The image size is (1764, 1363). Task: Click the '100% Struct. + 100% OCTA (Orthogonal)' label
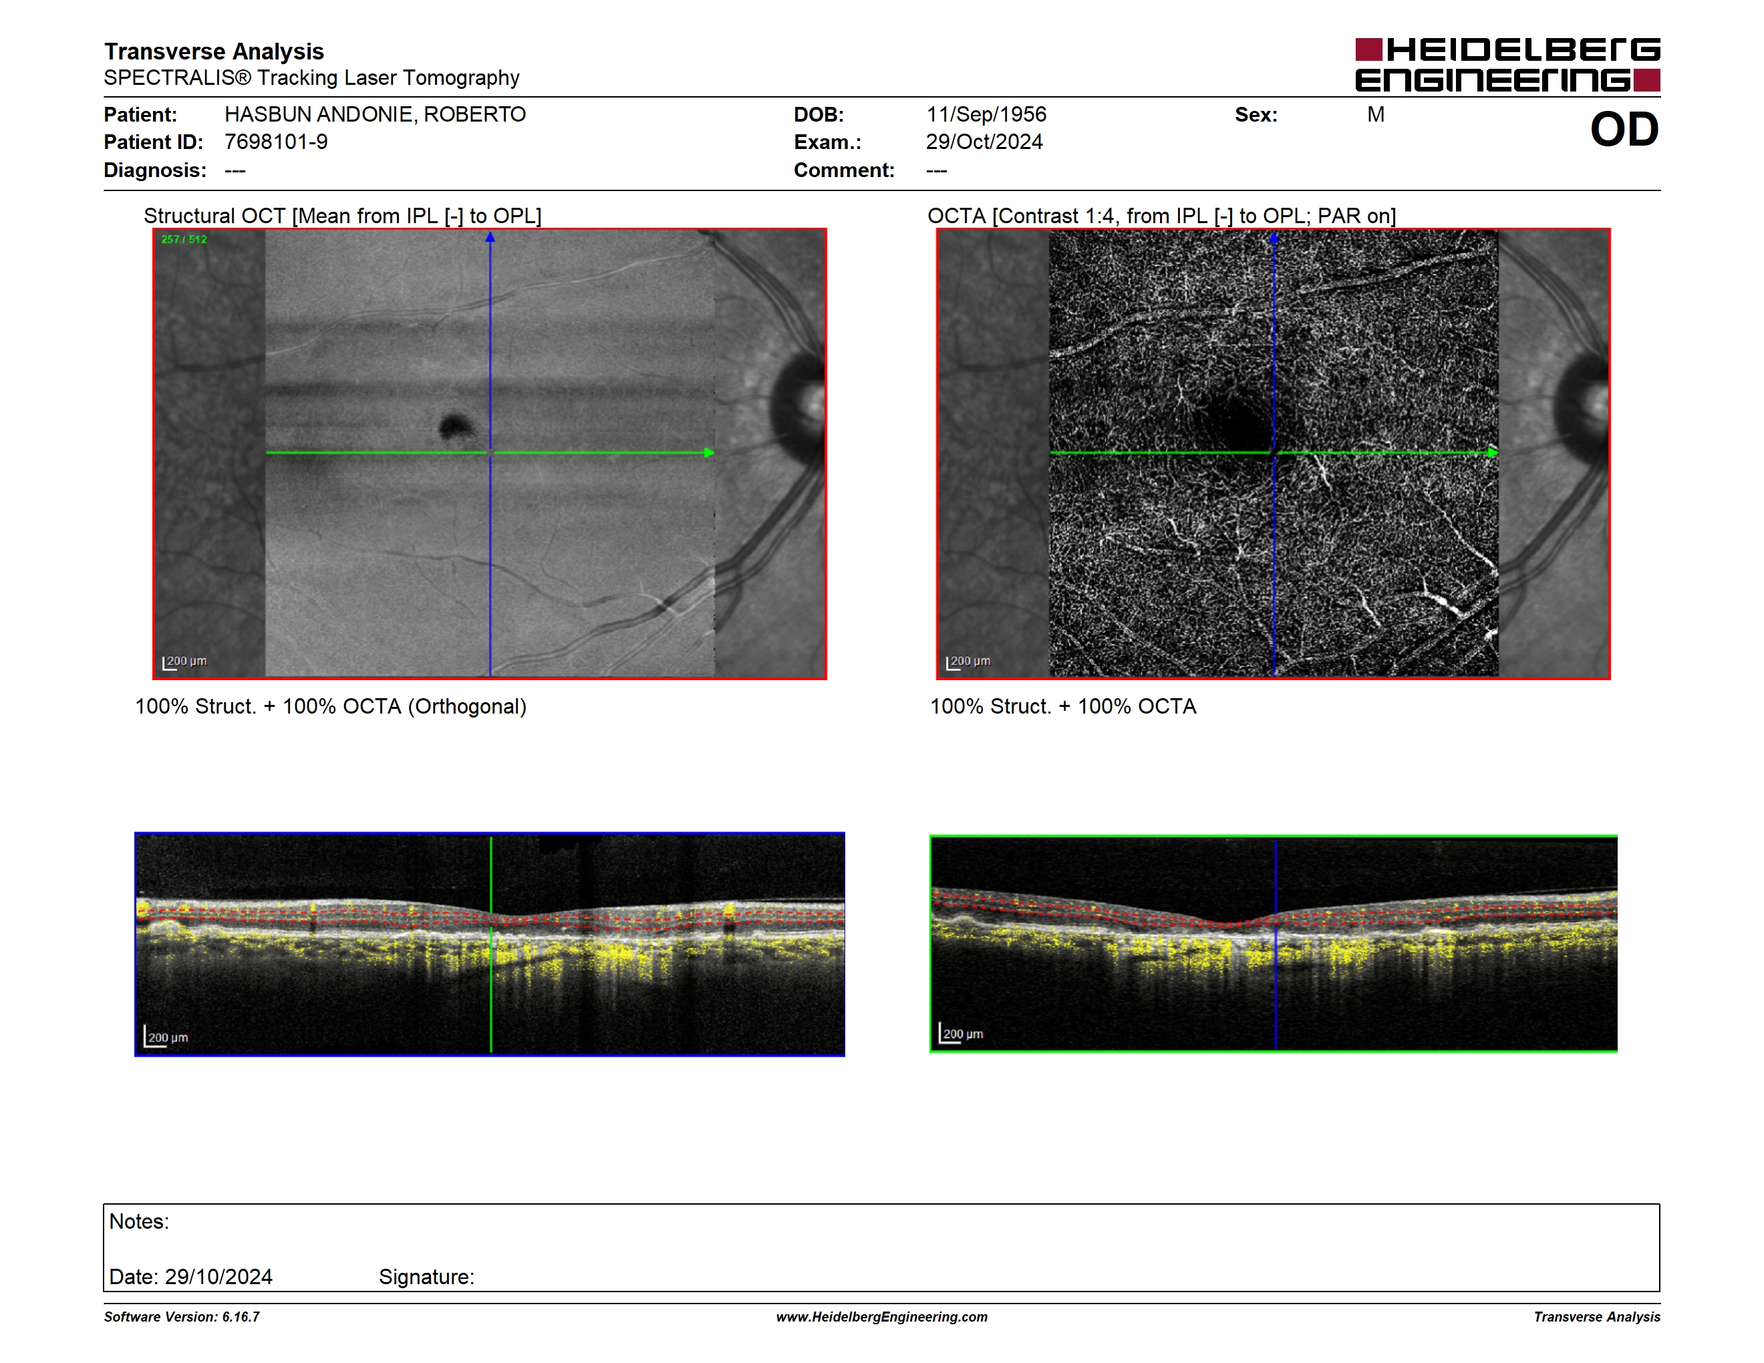click(330, 706)
